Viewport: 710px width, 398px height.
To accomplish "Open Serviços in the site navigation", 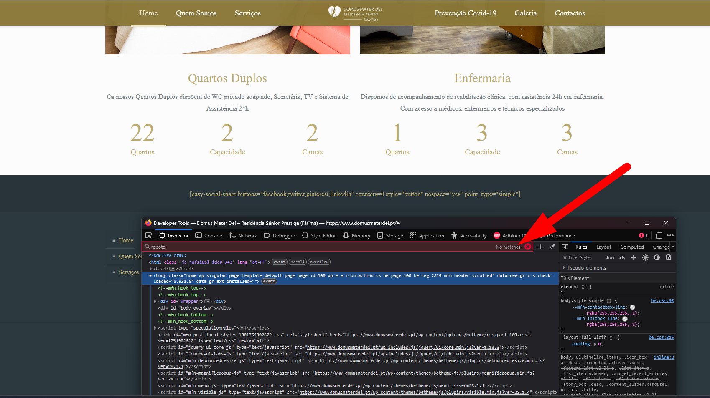I will click(248, 13).
